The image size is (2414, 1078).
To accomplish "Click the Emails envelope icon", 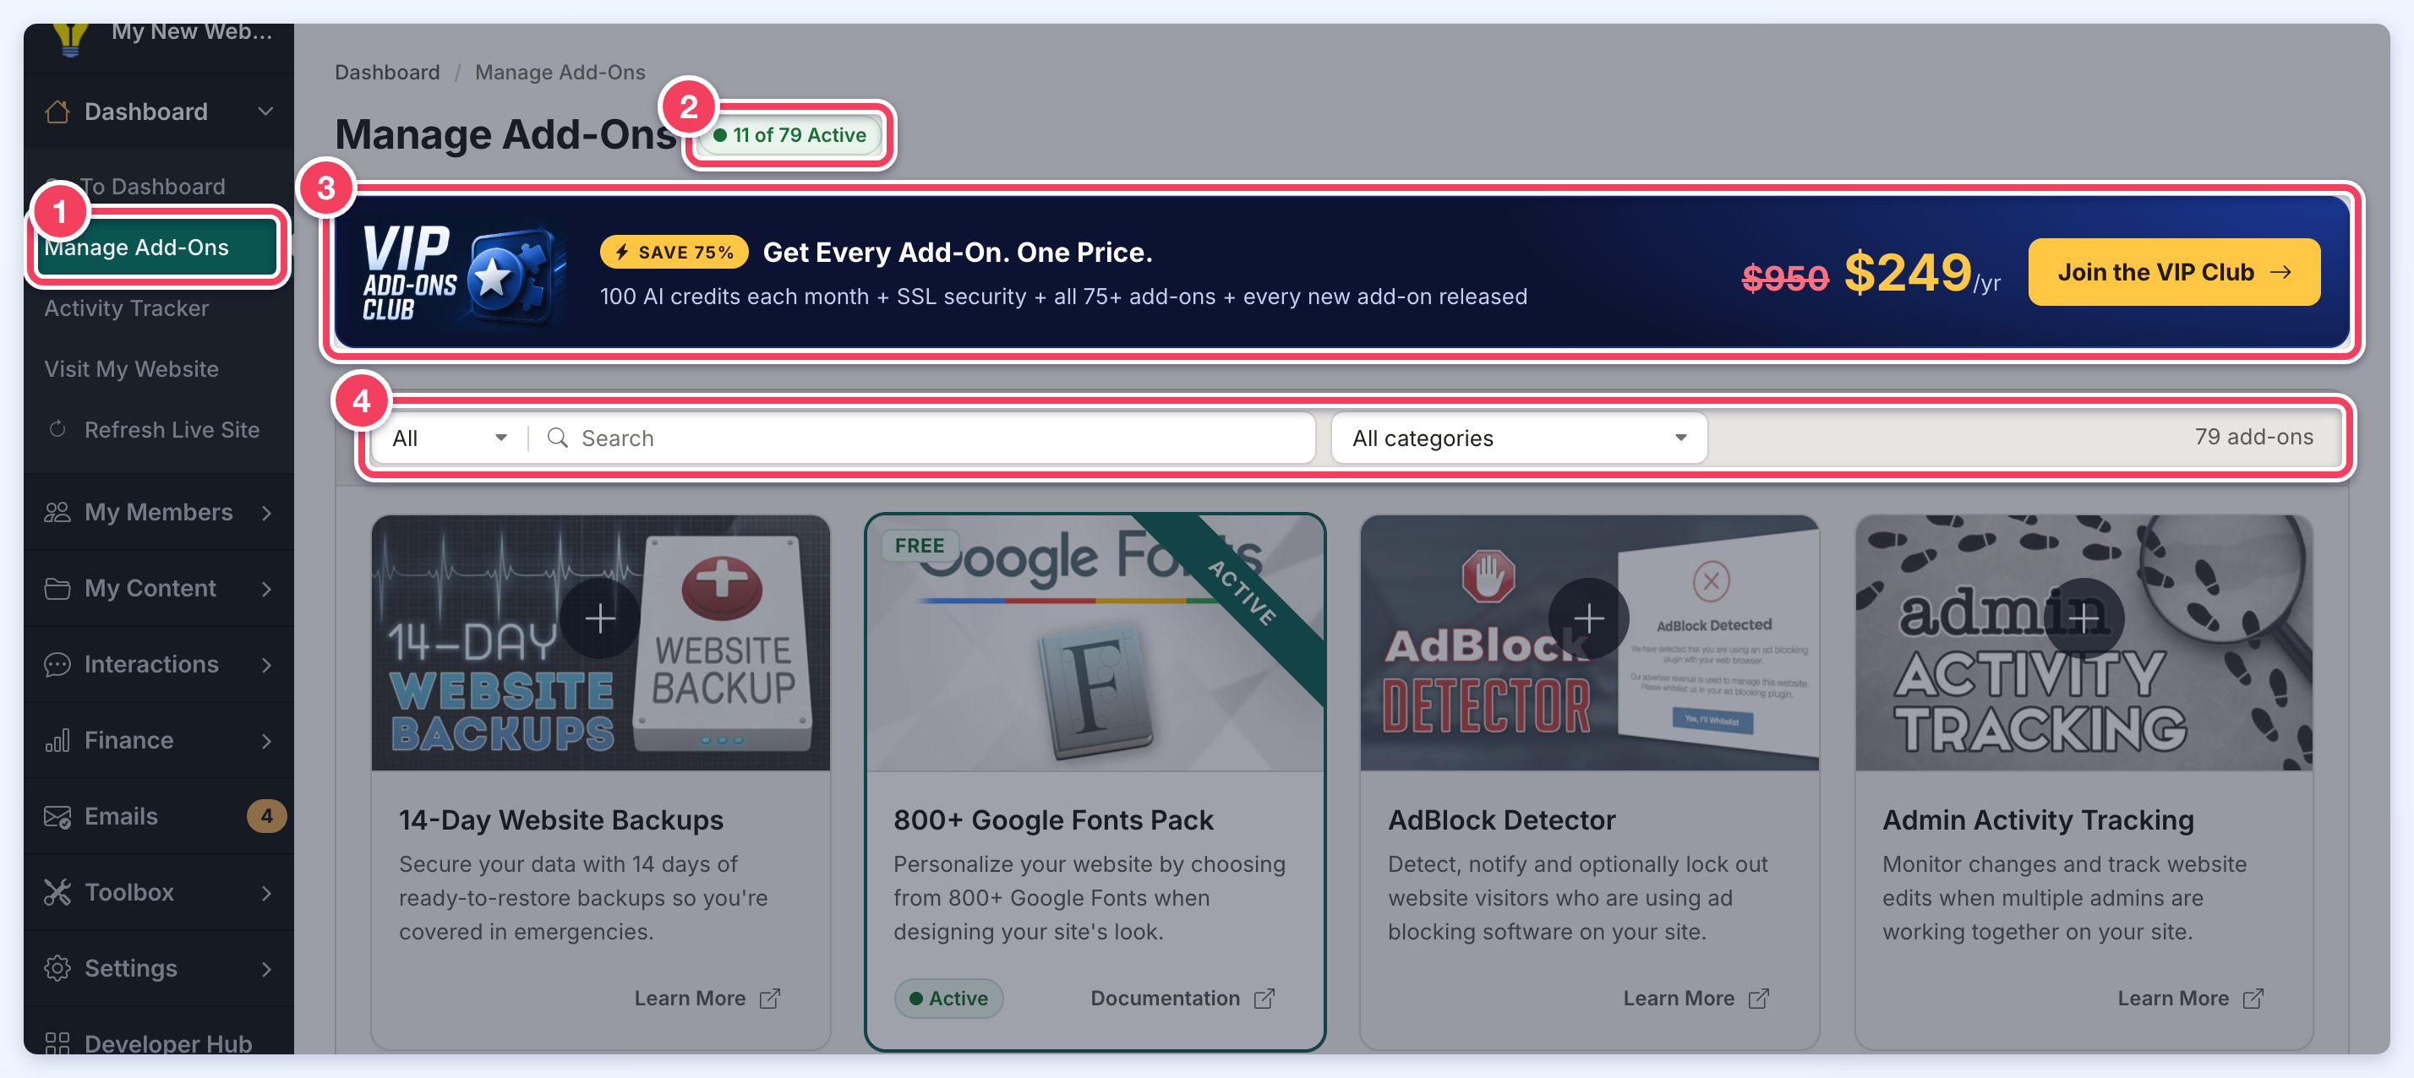I will coord(57,817).
